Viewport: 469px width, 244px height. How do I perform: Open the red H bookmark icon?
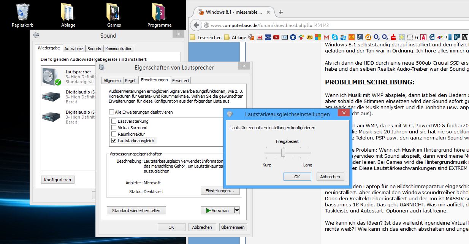[260, 37]
